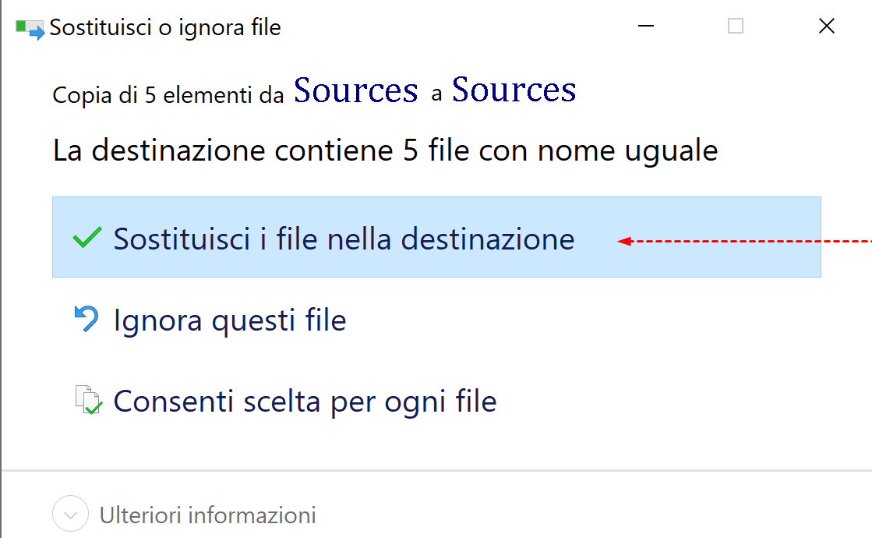Click the green checkmark beside Sostituisci
Viewport: 872px width, 538px height.
pyautogui.click(x=86, y=238)
